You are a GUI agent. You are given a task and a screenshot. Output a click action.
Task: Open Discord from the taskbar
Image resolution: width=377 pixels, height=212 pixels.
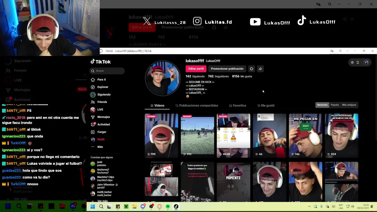pyautogui.click(x=143, y=207)
